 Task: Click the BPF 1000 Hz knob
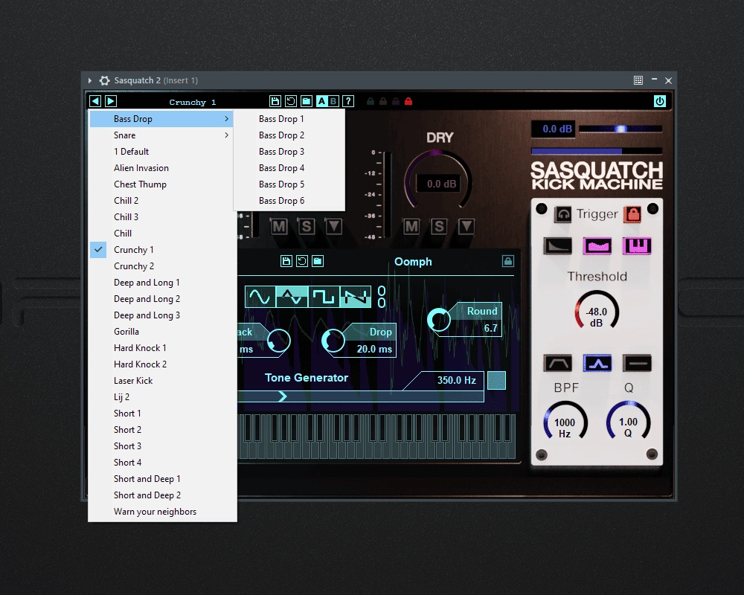coord(565,422)
